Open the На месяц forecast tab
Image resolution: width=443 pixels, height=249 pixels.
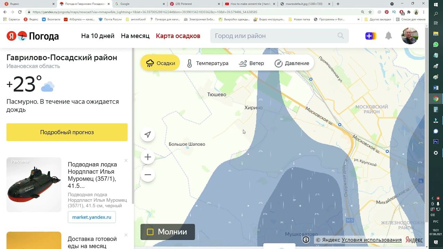coord(135,36)
